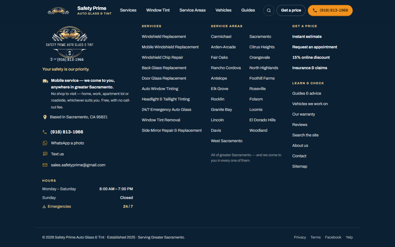The image size is (395, 247).
Task: Click the WhatsApp icon
Action: (x=45, y=143)
